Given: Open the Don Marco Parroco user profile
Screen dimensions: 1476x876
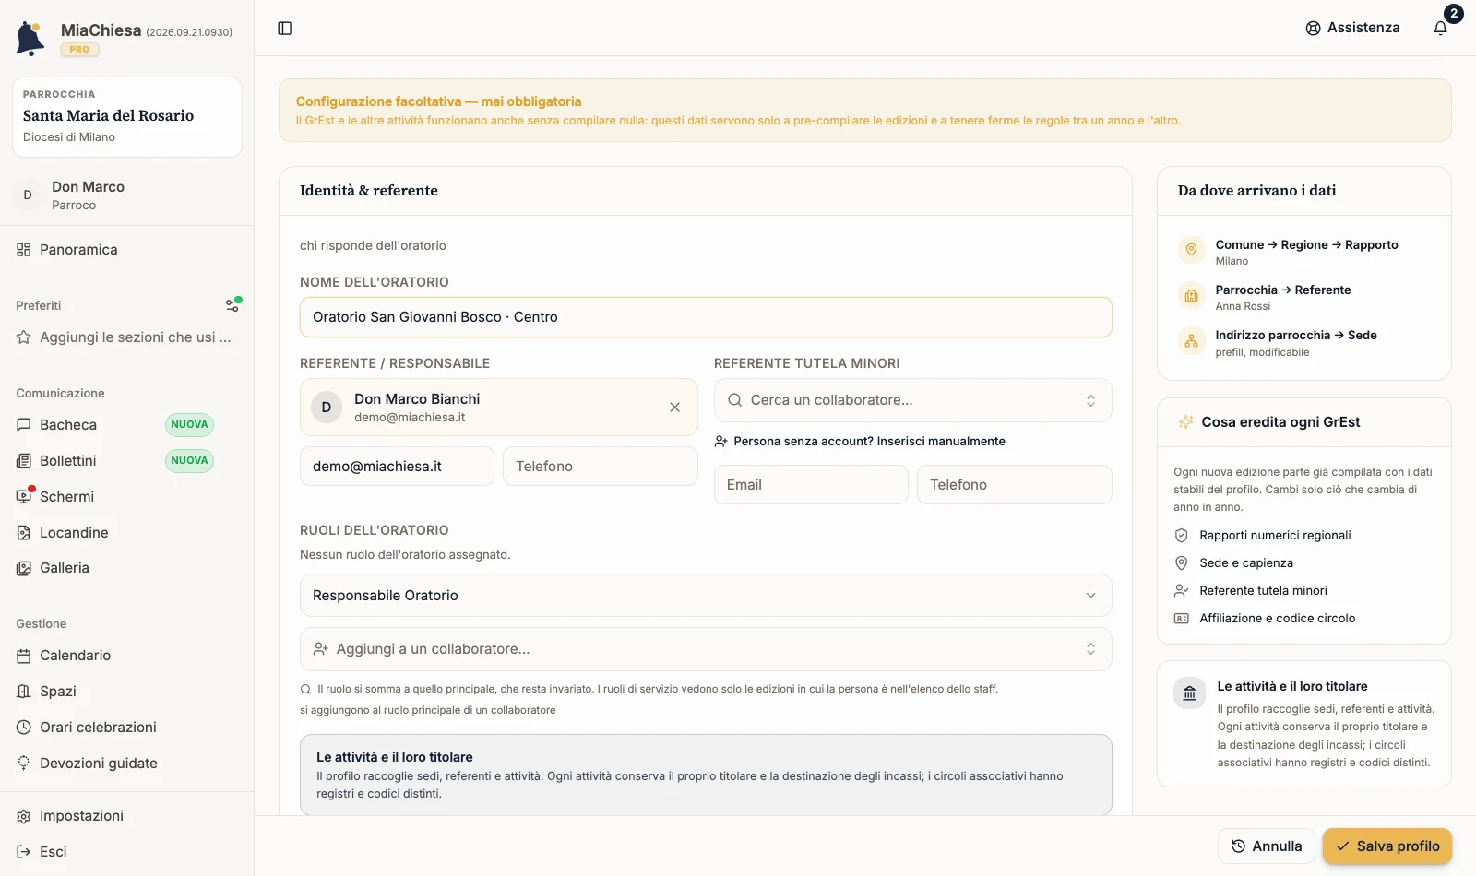Looking at the screenshot, I should coord(126,195).
